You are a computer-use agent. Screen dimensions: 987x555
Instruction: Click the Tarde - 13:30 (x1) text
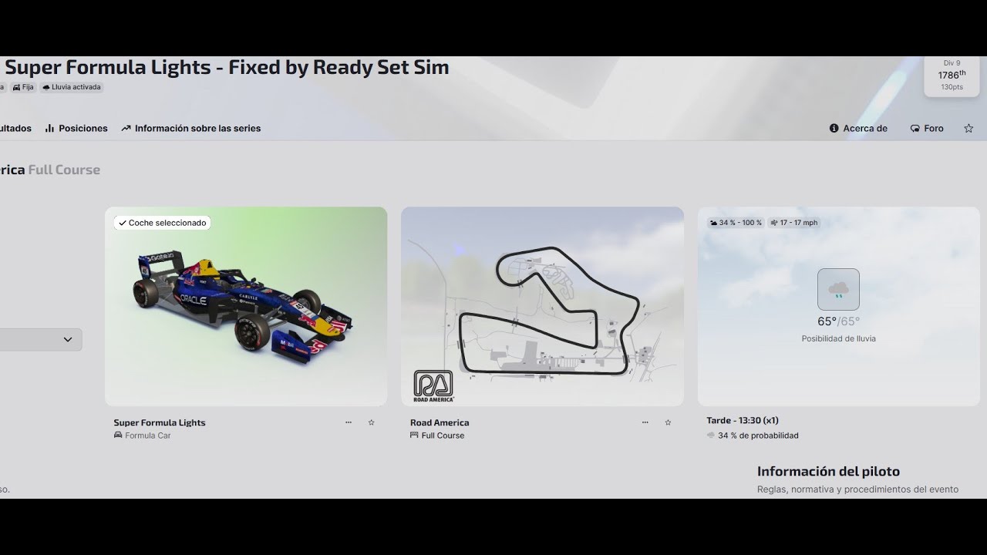click(x=743, y=421)
